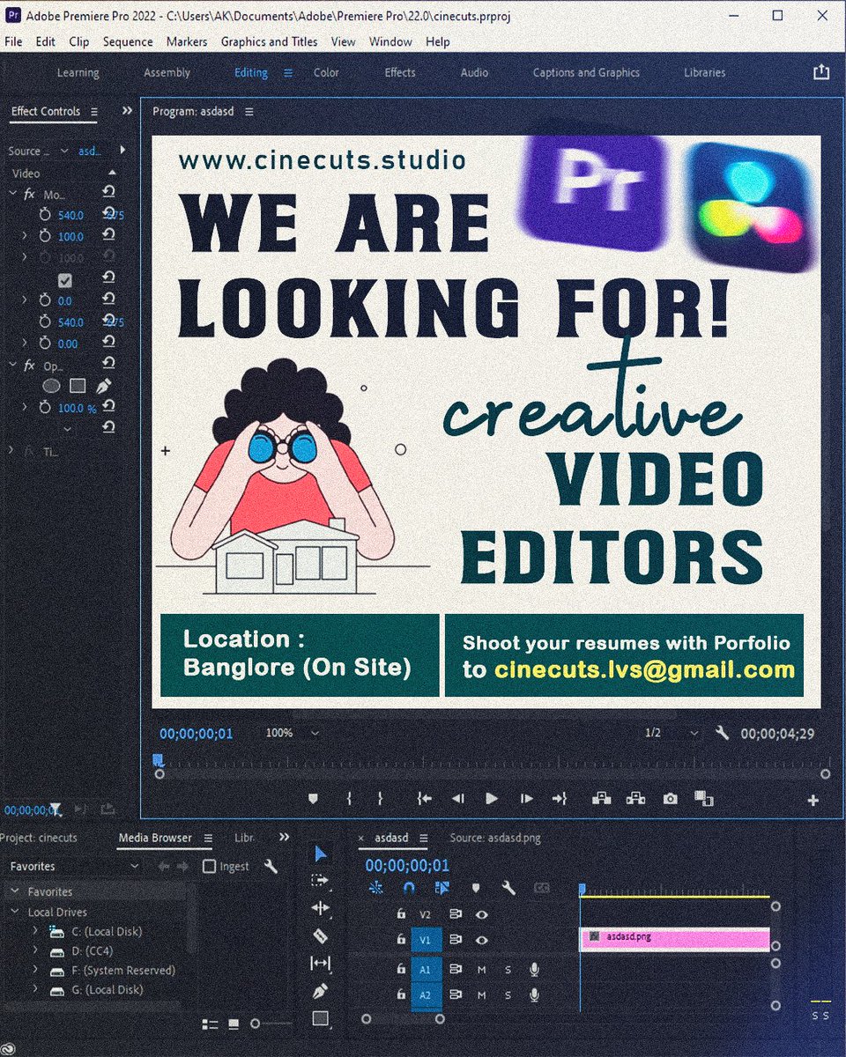Toggle Insert and overwrite sequences as nests
This screenshot has height=1057, width=846.
click(x=376, y=888)
